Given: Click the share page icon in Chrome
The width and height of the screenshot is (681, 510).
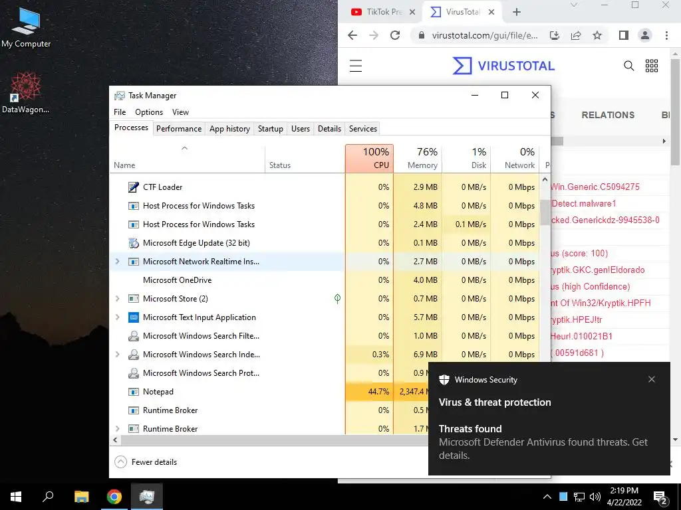Looking at the screenshot, I should 576,35.
